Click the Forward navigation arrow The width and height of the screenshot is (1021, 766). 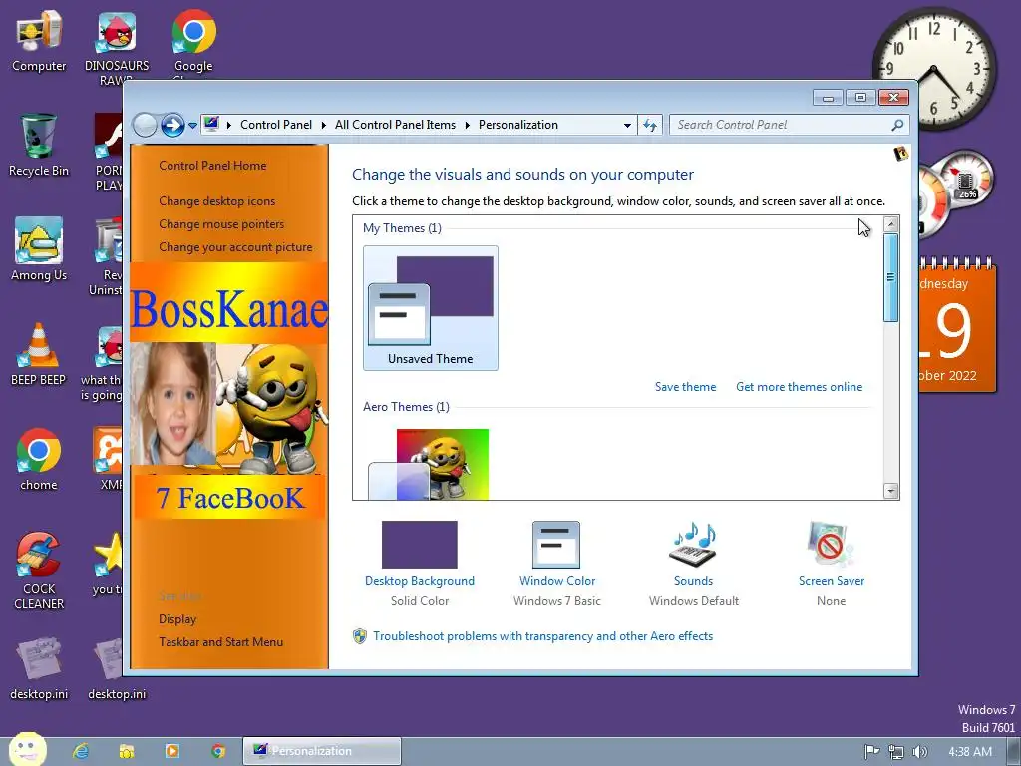[x=172, y=125]
